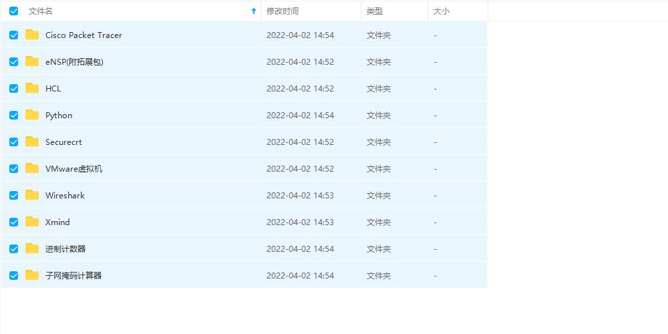Click the Securecrt folder icon

pos(32,142)
